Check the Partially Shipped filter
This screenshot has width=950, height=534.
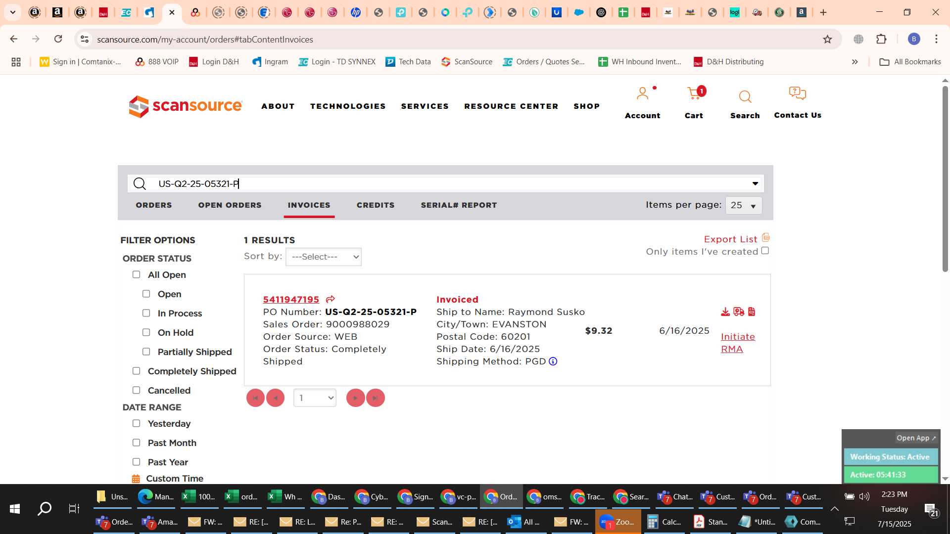point(146,352)
